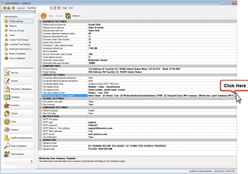This screenshot has width=248, height=174.
Task: Select the Scheduled default time 7:00 AM
Action: click(162, 48)
